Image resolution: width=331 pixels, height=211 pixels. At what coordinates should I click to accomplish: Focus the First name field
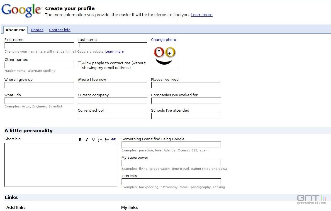39,45
